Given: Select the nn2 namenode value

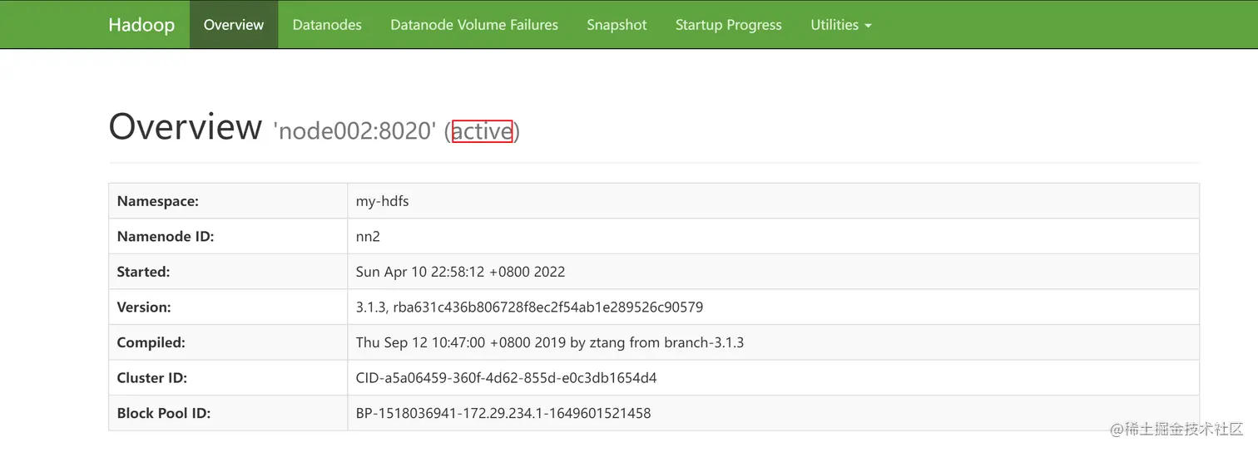Looking at the screenshot, I should pyautogui.click(x=368, y=237).
